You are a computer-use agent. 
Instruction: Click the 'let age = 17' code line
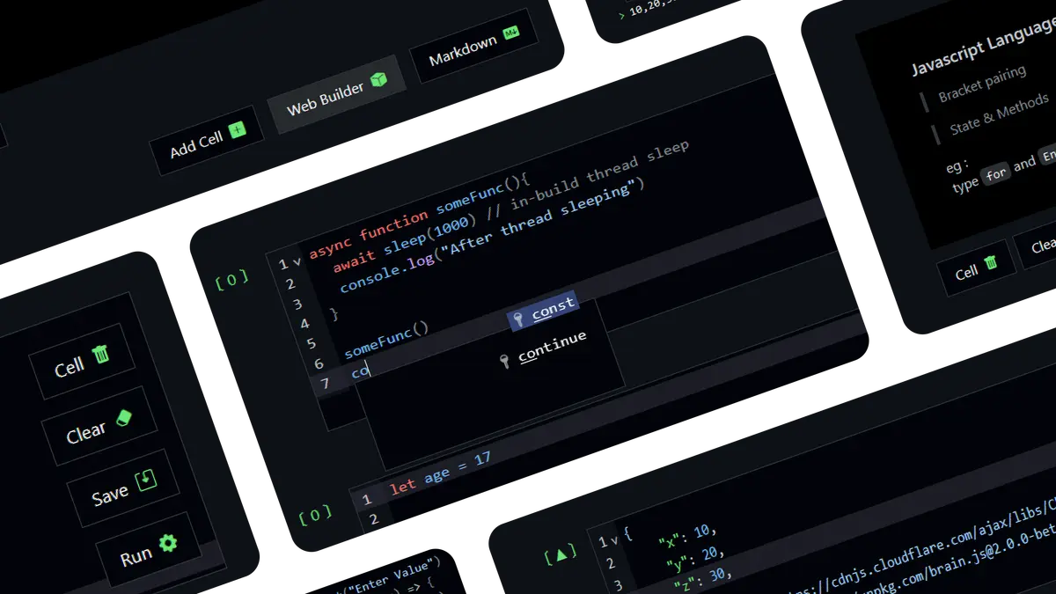click(x=439, y=472)
